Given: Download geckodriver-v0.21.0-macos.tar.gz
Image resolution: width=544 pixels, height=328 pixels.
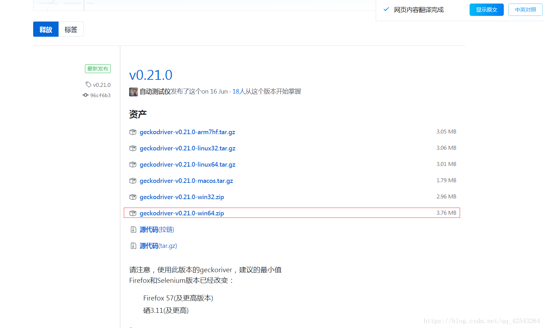Looking at the screenshot, I should coord(186,181).
